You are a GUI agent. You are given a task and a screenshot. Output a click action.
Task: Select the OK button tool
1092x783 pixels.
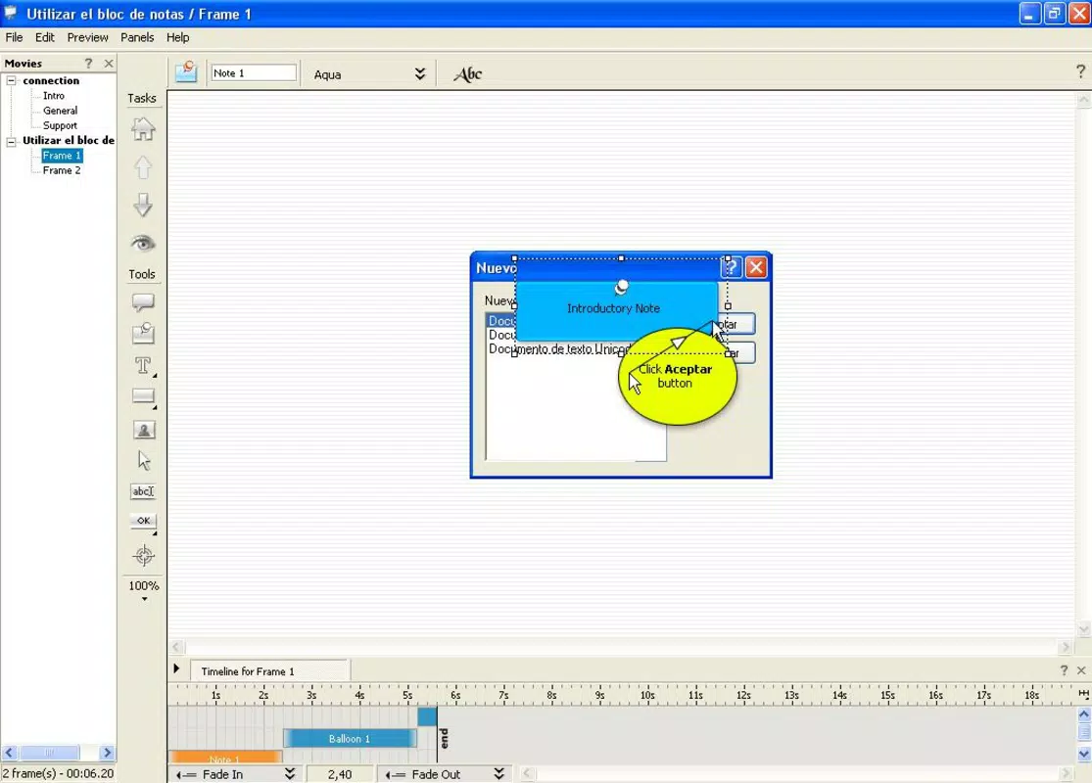coord(143,521)
